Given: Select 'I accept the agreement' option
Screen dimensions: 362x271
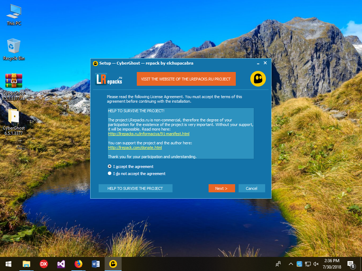Looking at the screenshot, I should (110, 166).
